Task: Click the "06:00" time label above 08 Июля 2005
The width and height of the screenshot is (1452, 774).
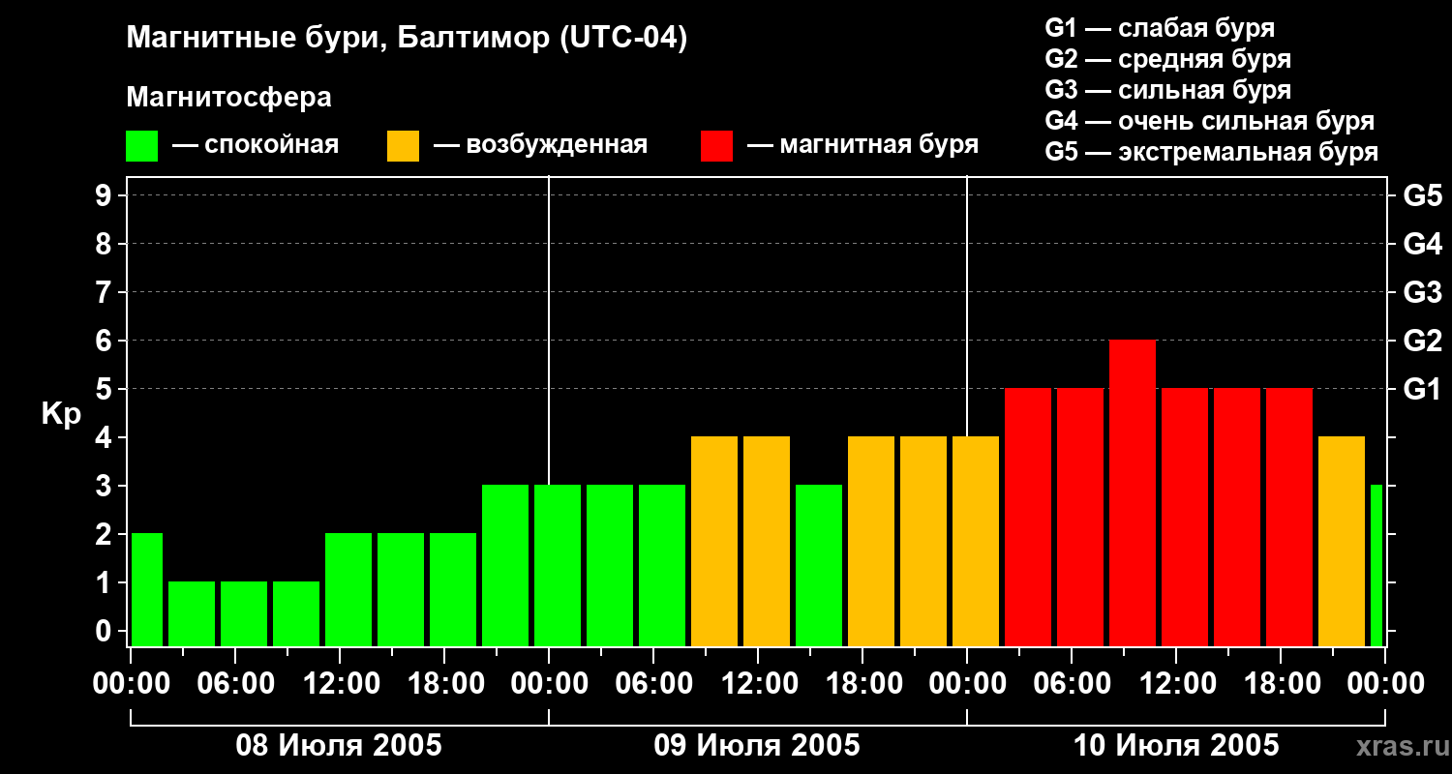Action: click(235, 684)
